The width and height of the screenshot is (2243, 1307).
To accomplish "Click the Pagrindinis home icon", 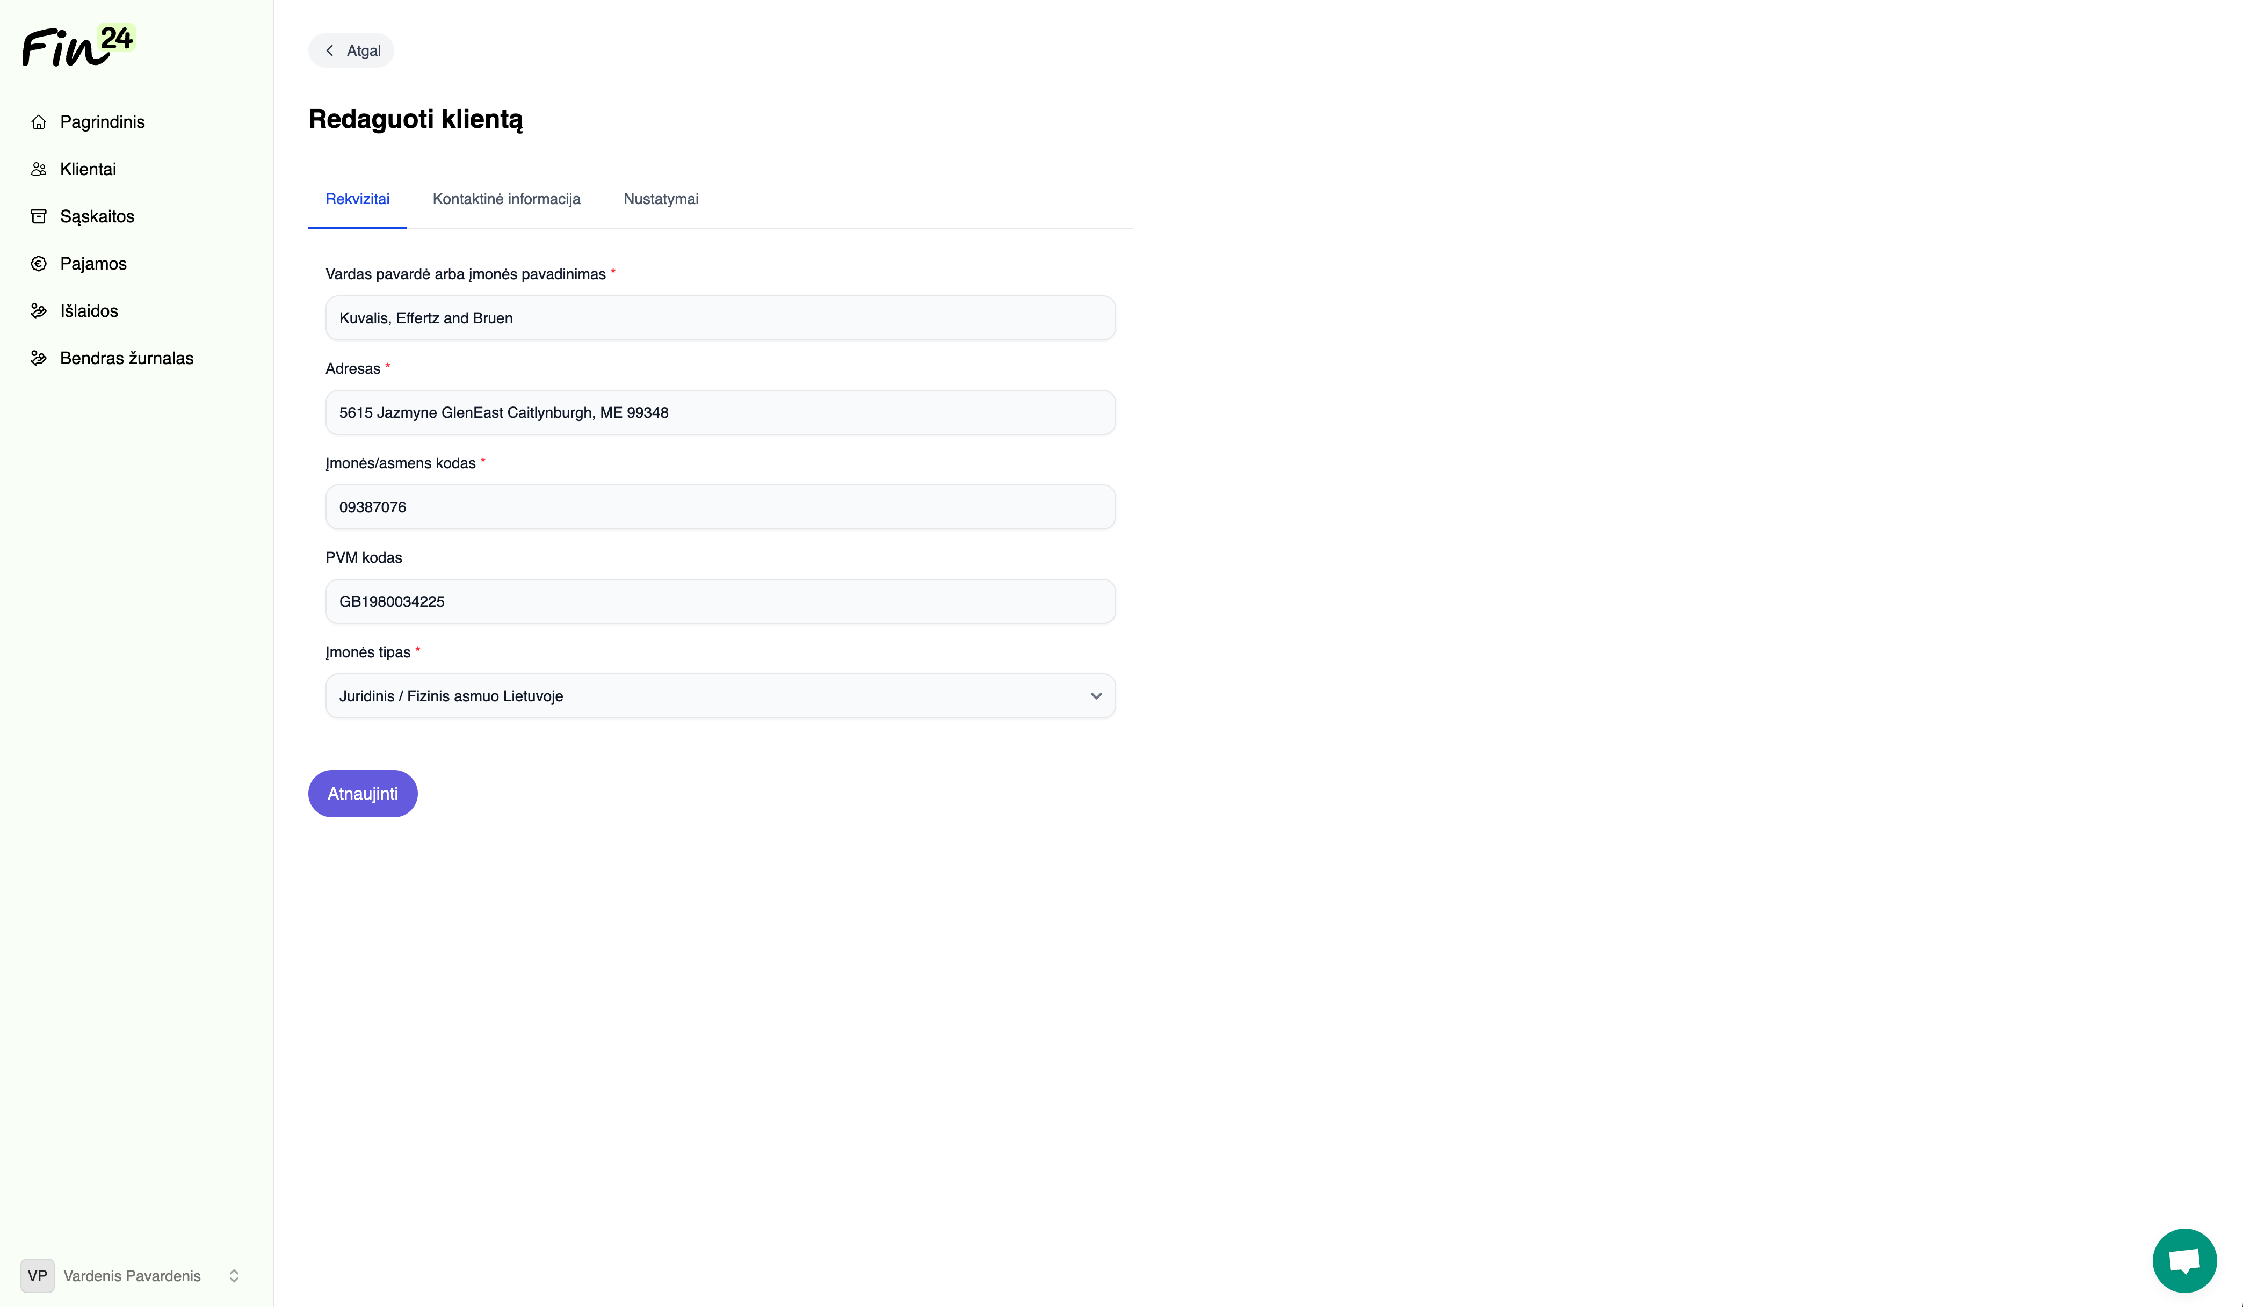I will pos(38,122).
